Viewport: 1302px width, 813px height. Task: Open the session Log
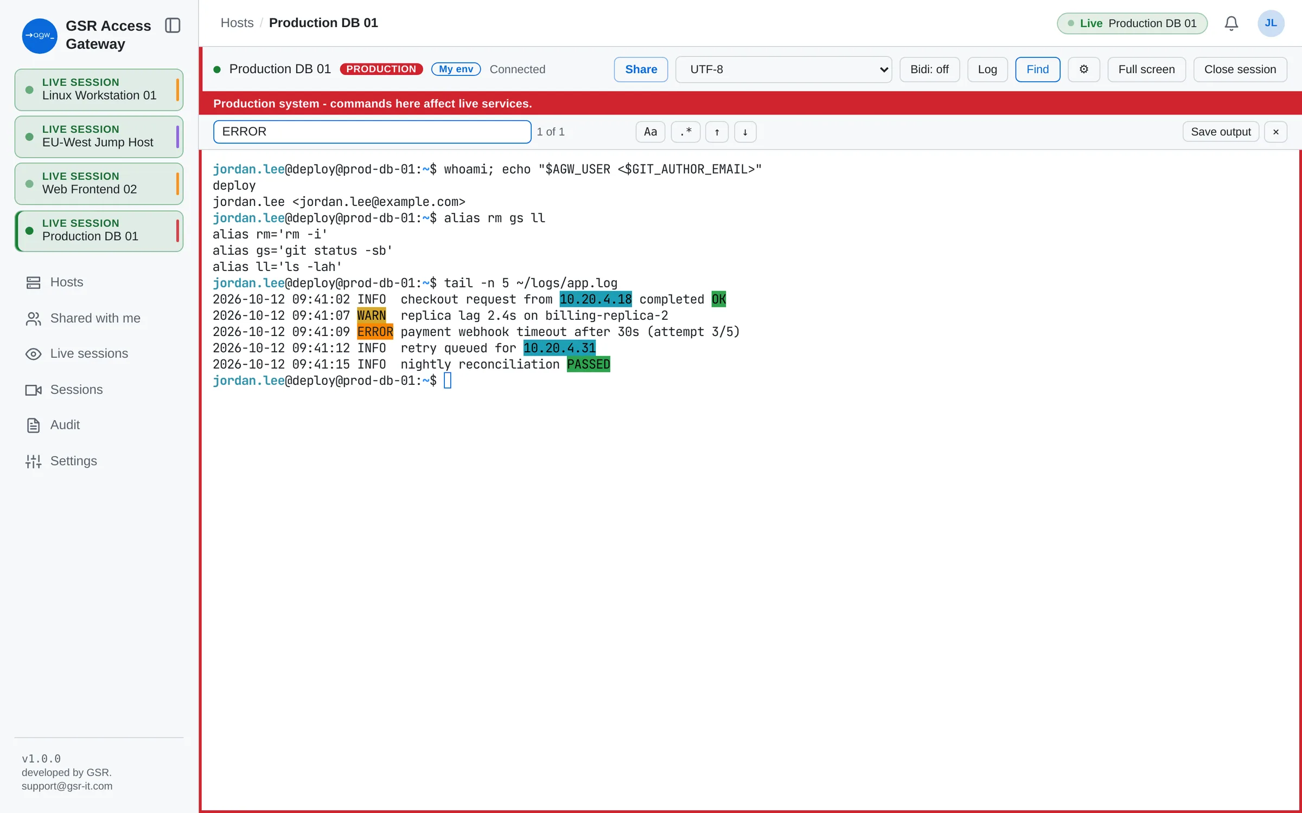(x=987, y=69)
